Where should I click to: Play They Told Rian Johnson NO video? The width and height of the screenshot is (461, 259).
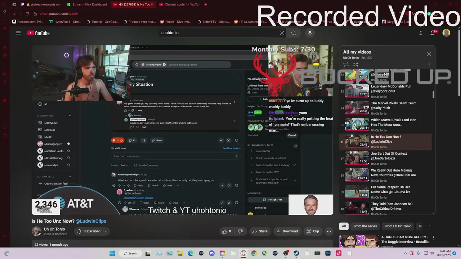(x=385, y=209)
